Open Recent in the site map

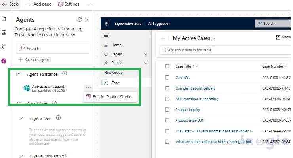point(117,54)
